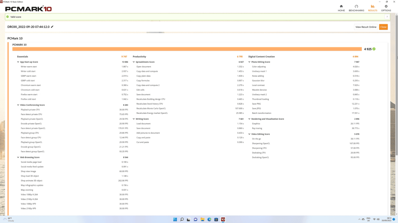Collapse the Web Browsing Score section
Viewport: 398px width, 223px height.
pyautogui.click(x=18, y=157)
